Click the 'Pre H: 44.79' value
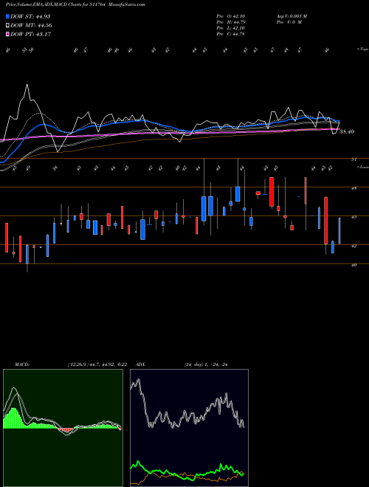 [x=230, y=22]
